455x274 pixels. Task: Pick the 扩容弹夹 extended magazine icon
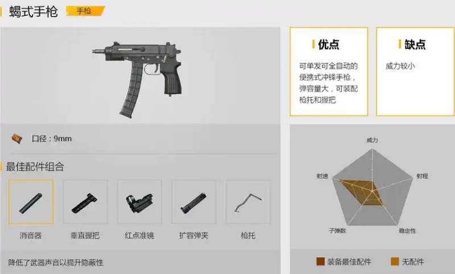pos(194,202)
